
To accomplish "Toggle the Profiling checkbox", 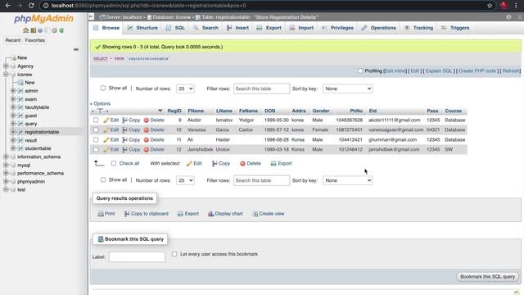I will tap(360, 71).
